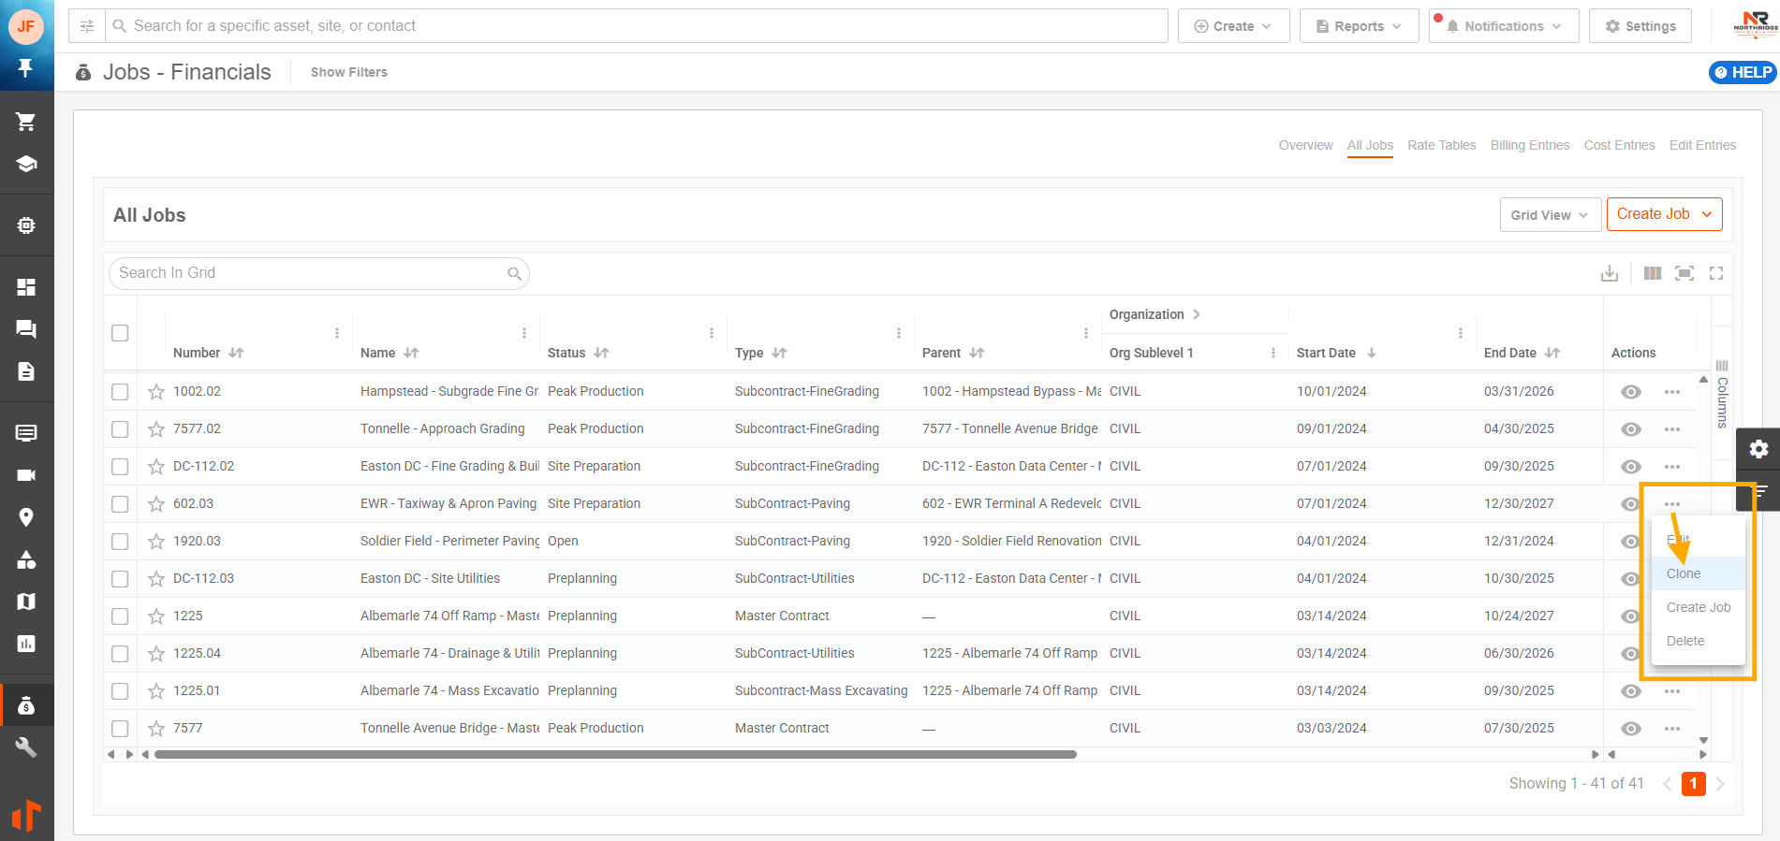1780x841 pixels.
Task: Click the grid download export icon
Action: [1610, 273]
